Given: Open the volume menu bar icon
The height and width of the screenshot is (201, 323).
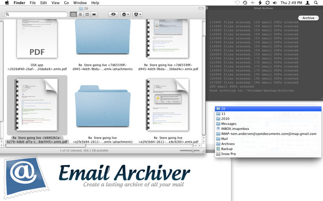Looking at the screenshot, I should tap(275, 3).
